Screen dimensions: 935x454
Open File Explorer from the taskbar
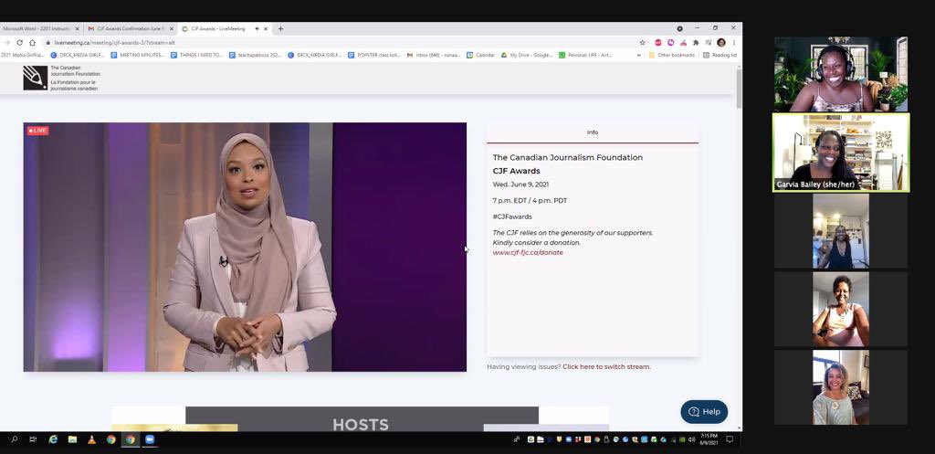point(72,439)
